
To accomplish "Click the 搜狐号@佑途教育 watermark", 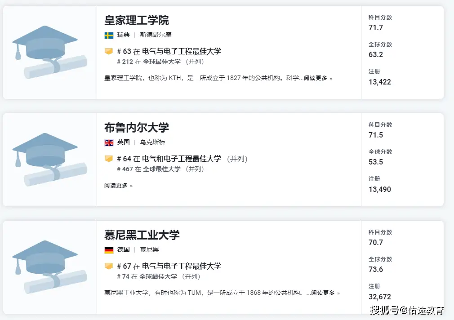I will [x=407, y=310].
